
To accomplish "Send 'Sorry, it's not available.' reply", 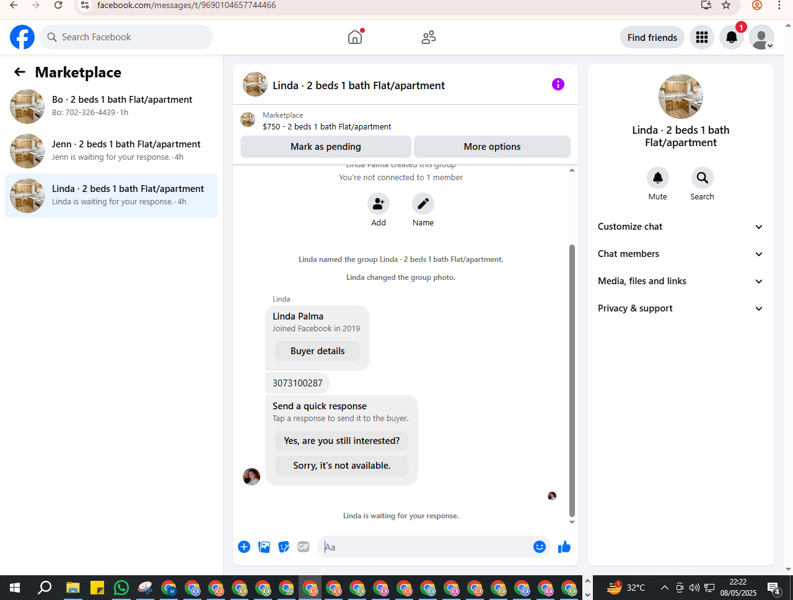I will [x=342, y=466].
